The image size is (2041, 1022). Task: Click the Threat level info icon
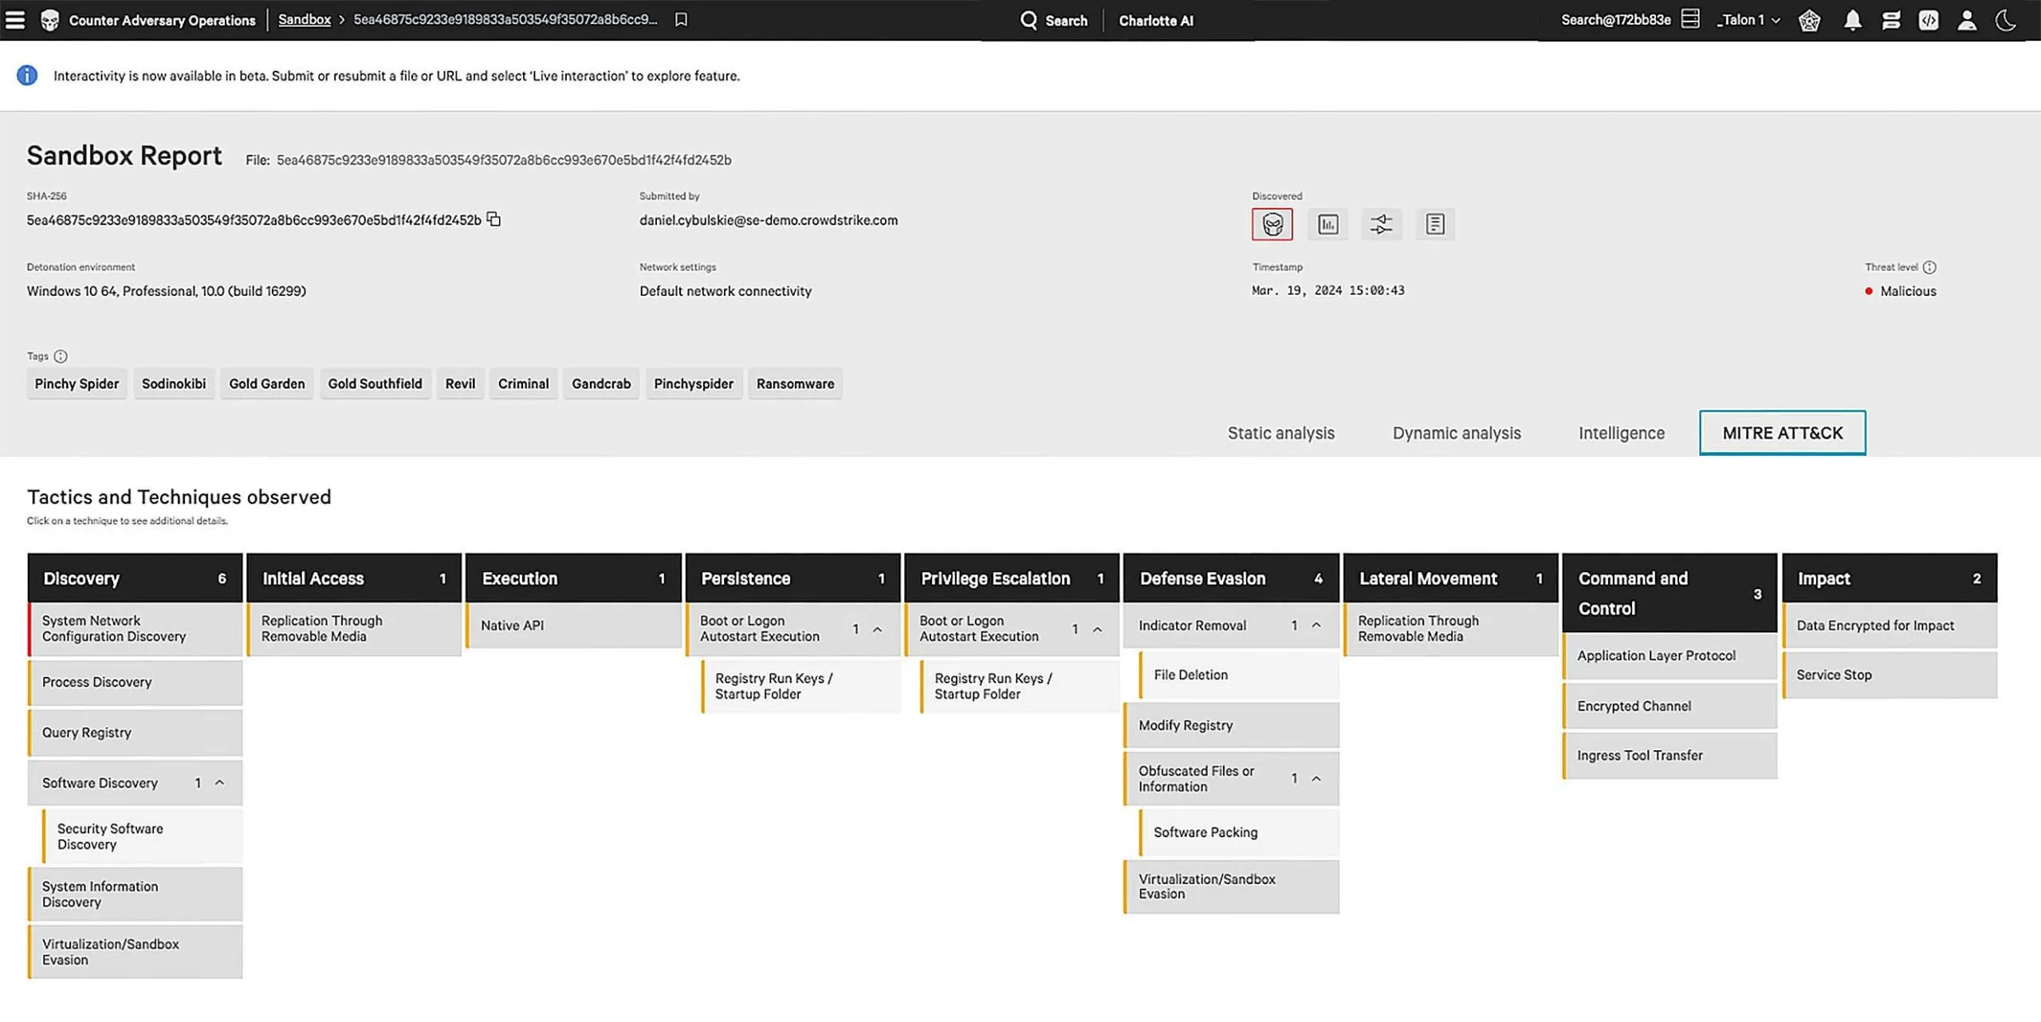tap(1929, 267)
